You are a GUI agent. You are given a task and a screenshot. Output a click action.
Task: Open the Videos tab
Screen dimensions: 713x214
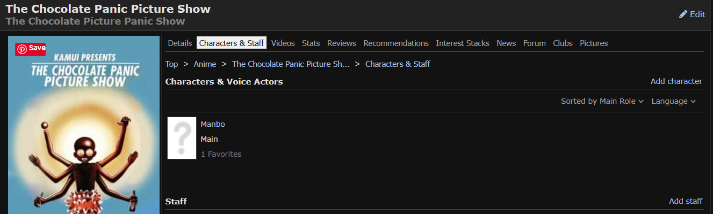tap(283, 43)
